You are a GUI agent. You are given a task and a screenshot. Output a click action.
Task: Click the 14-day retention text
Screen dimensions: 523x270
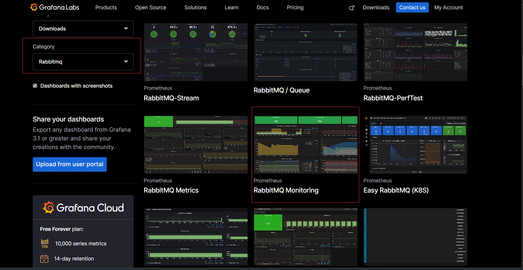click(x=74, y=259)
